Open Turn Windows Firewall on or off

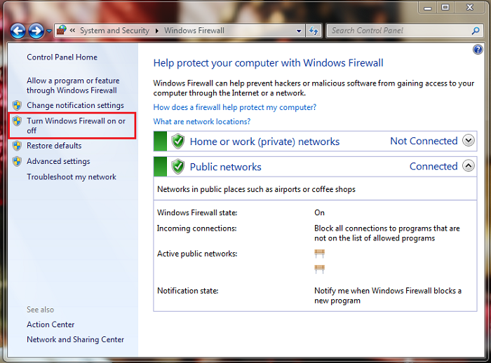pos(76,125)
